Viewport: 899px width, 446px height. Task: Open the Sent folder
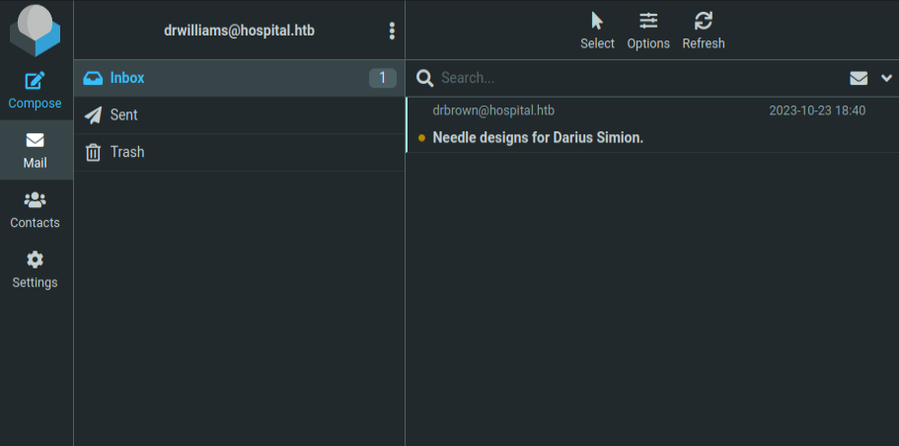click(x=123, y=115)
